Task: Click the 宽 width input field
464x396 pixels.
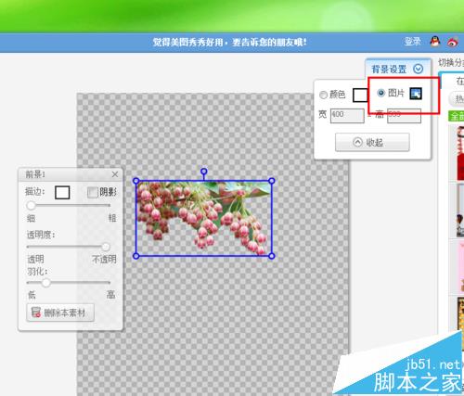Action: point(347,116)
